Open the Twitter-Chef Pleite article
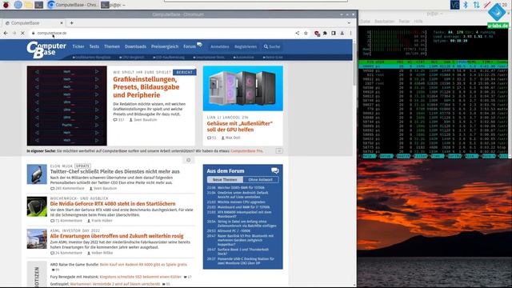 pos(115,171)
